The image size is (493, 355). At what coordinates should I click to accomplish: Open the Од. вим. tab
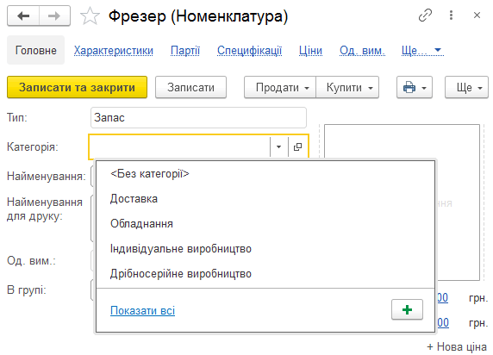[362, 50]
